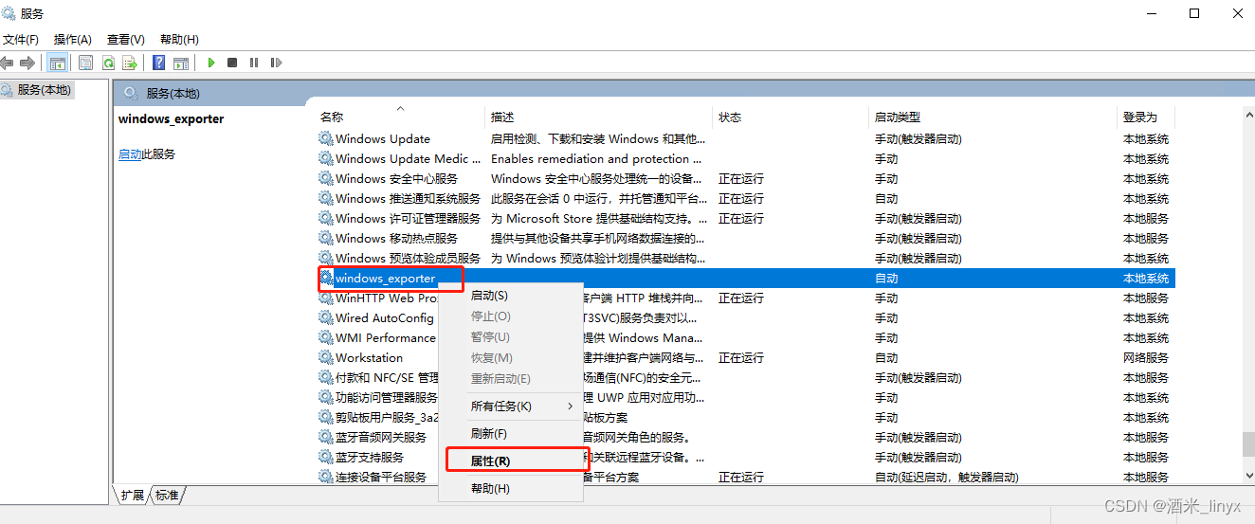The height and width of the screenshot is (524, 1255).
Task: Choose 启动(S) from the context menu
Action: 510,296
